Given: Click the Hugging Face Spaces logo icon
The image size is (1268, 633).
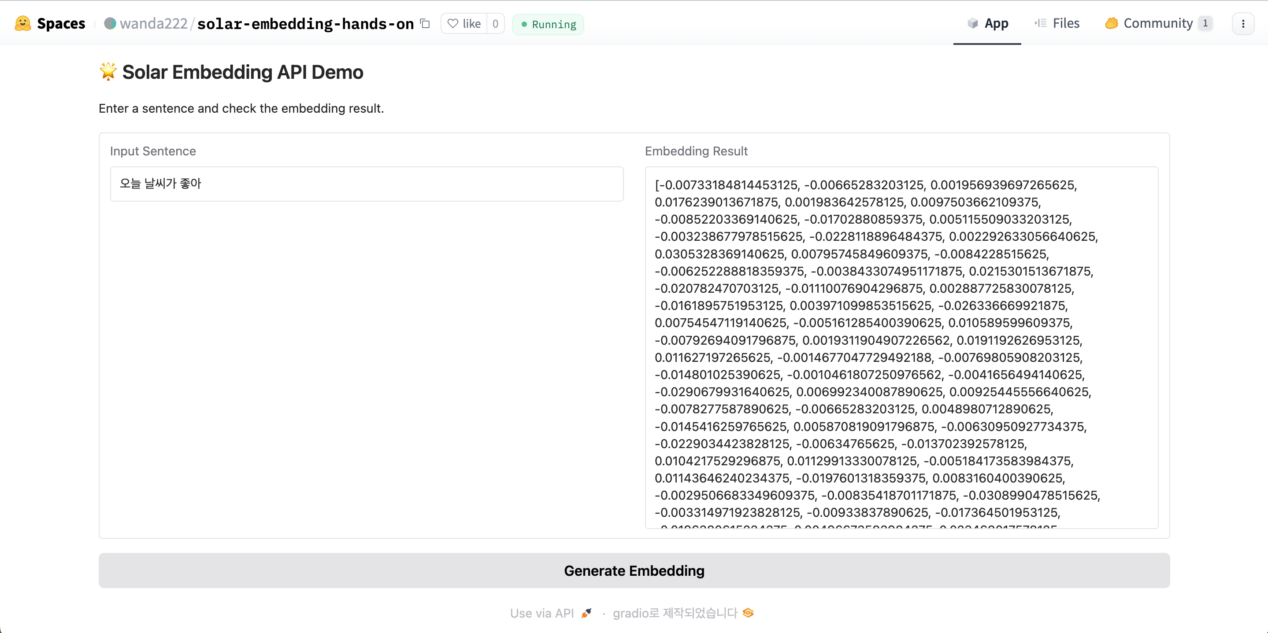Looking at the screenshot, I should tap(22, 23).
